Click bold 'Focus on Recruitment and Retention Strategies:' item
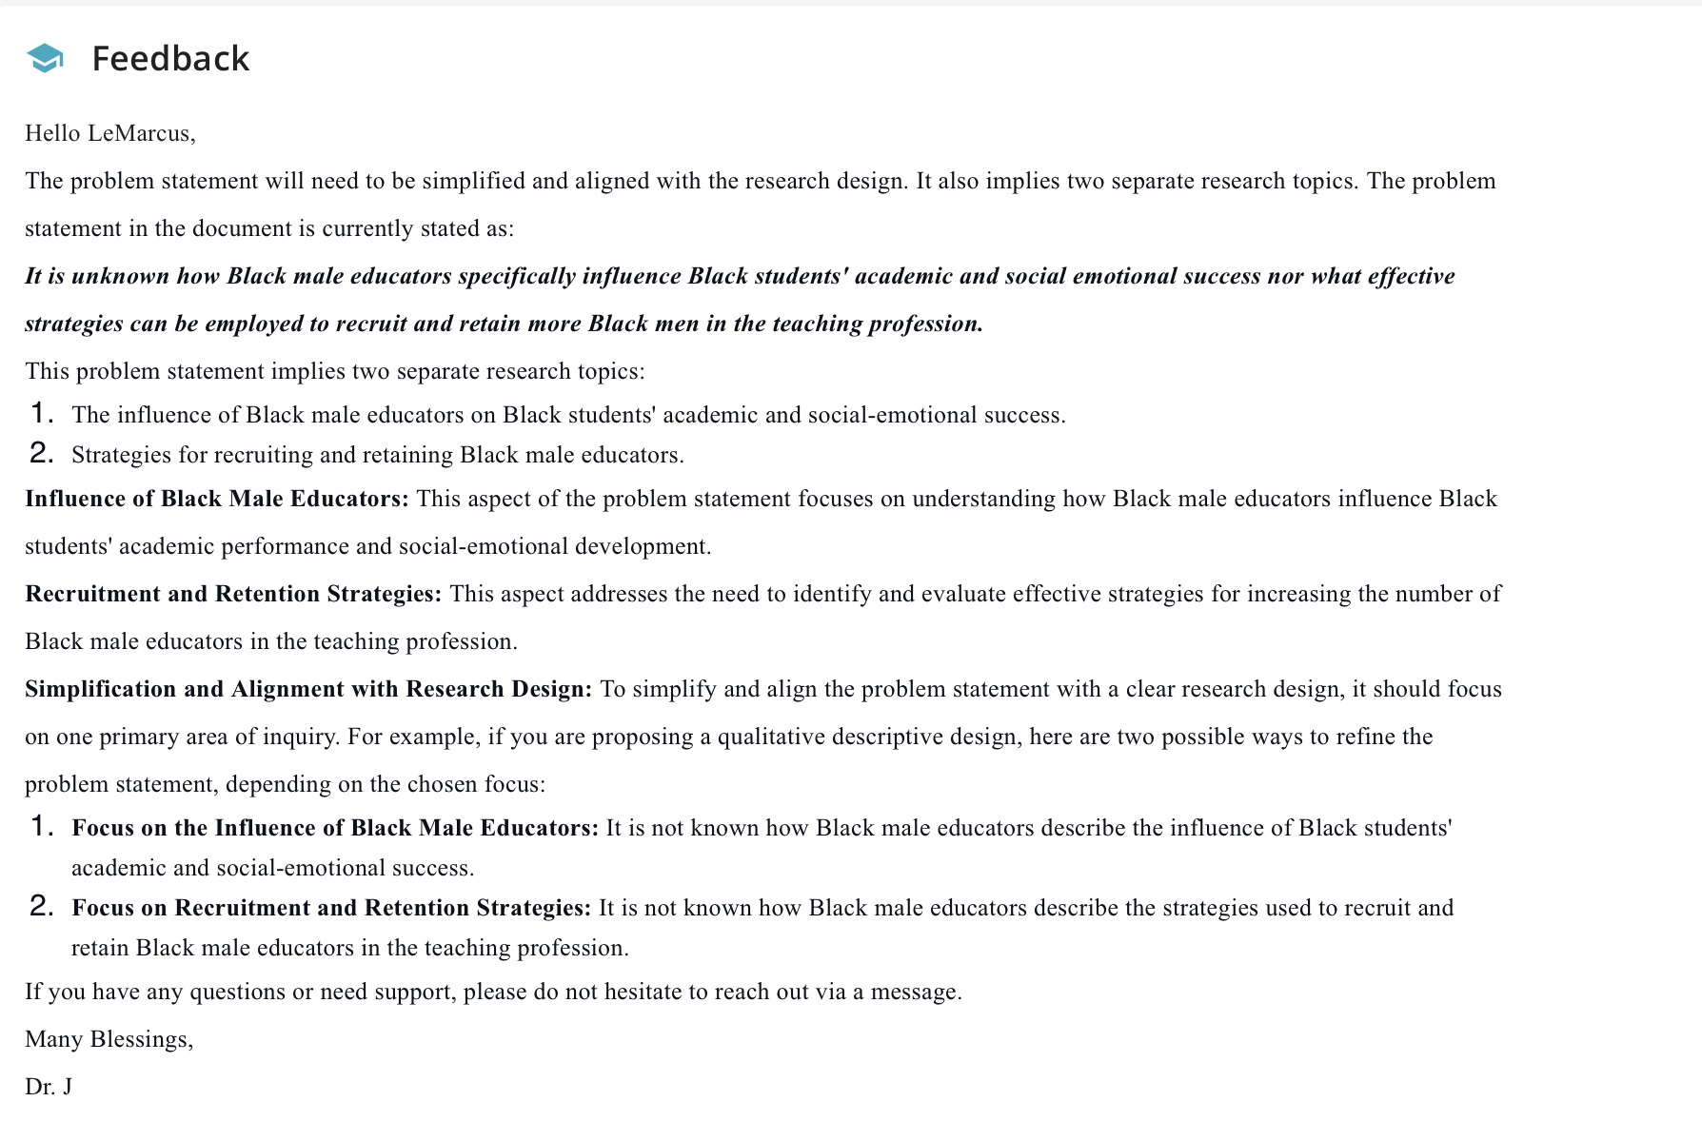 click(331, 908)
